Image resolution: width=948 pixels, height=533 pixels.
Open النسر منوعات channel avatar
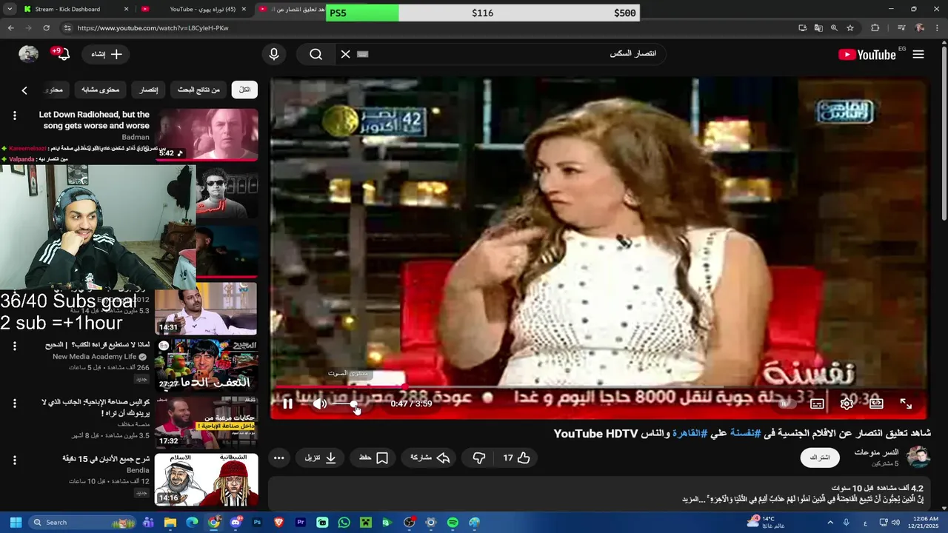pyautogui.click(x=918, y=457)
